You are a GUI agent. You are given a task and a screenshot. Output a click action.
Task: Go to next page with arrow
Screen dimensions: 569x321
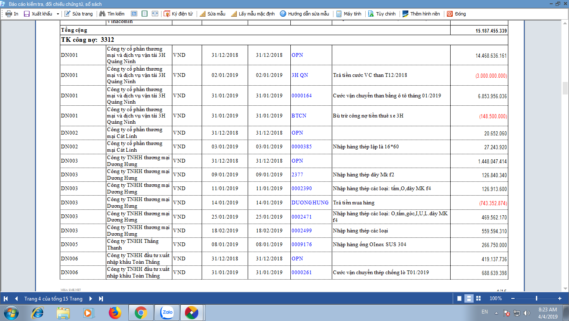(x=91, y=299)
